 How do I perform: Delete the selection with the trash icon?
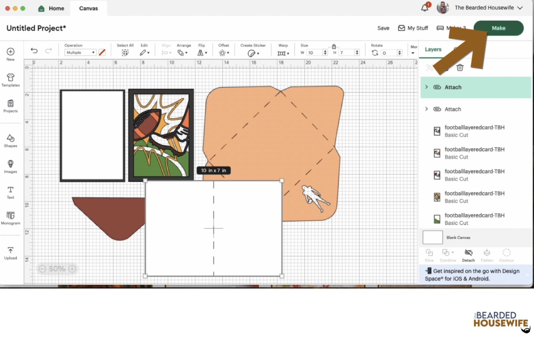coord(460,68)
